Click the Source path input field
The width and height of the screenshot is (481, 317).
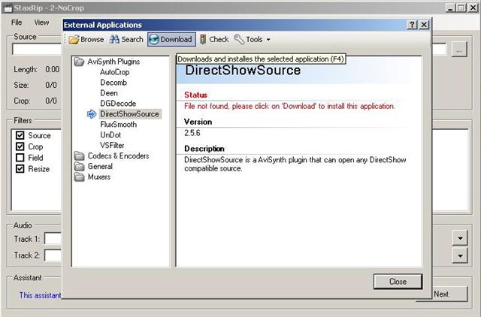coord(37,50)
